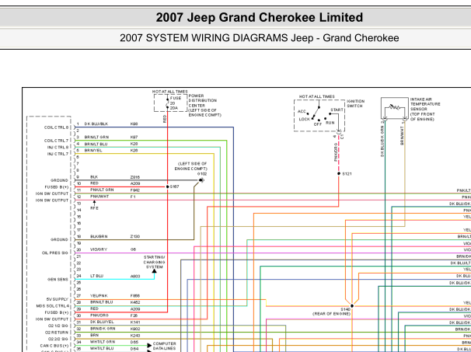This screenshot has width=471, height=352.
Task: Click the 'RUN' position in ignition switch
Action: 330,123
